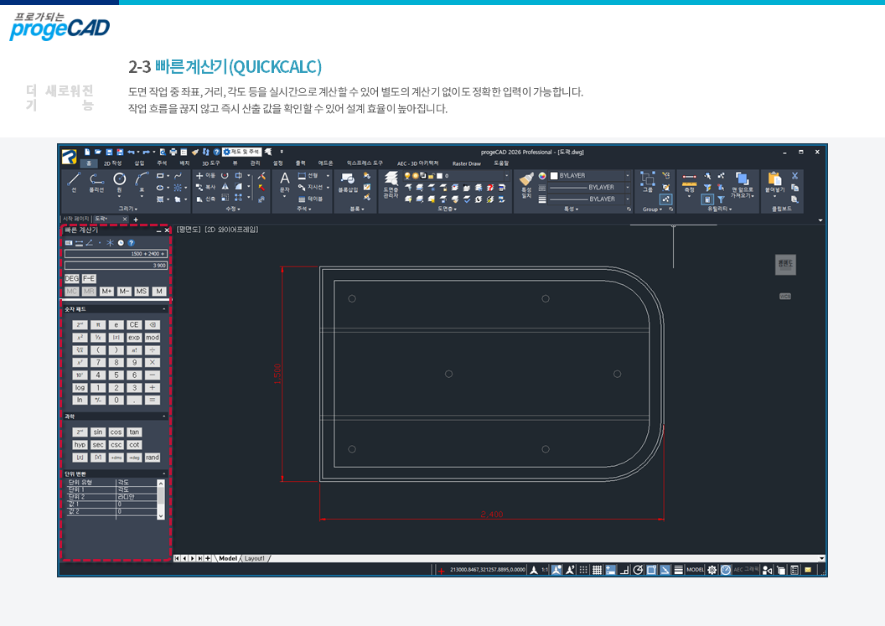
Task: Open the Layer Manager (도면층 관리자)
Action: tap(391, 184)
